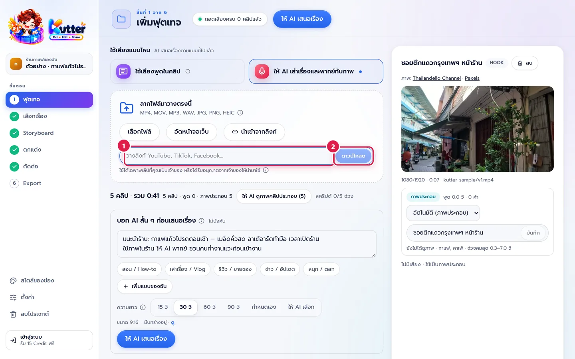Click ให้ AI ดูภาพคลิปประกอบ (5) button
This screenshot has height=359, width=575.
point(274,196)
